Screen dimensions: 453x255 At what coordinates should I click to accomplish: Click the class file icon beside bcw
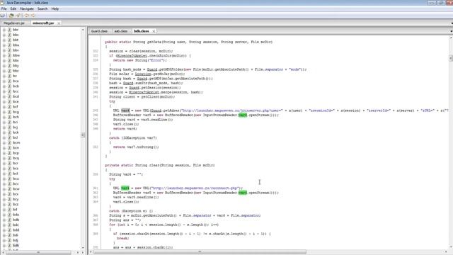[x=9, y=189]
